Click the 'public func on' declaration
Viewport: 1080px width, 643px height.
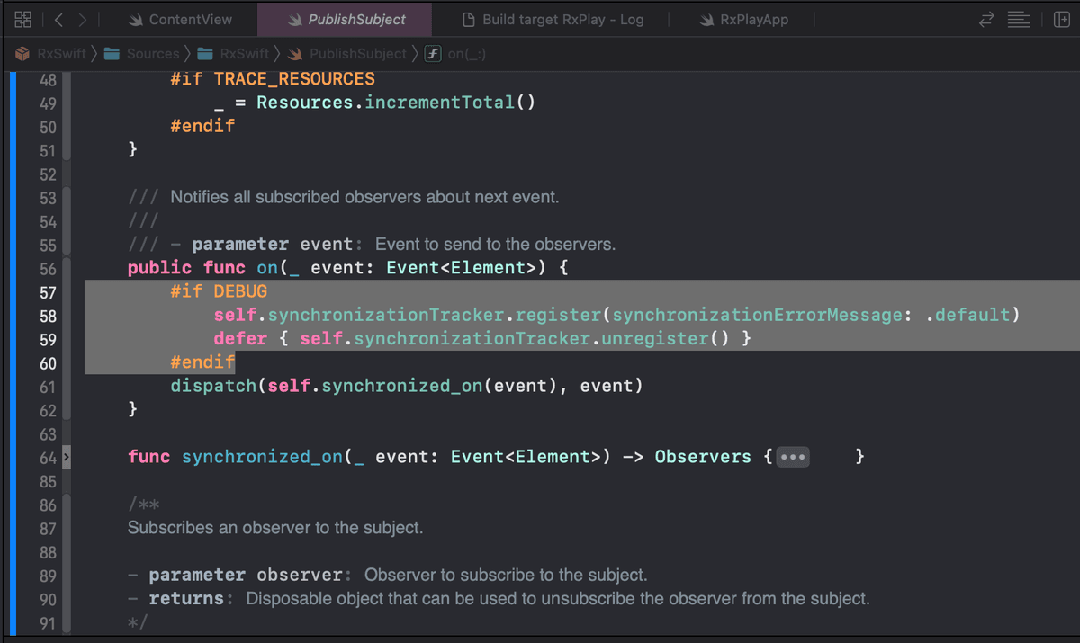coord(202,268)
